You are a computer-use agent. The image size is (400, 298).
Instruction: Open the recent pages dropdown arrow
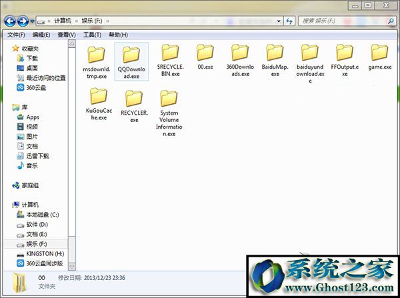pos(32,21)
